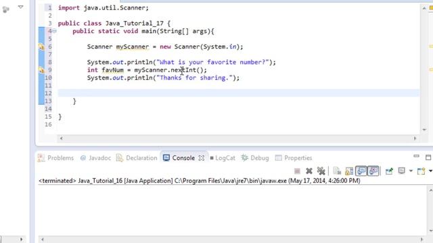Click the "What is your favorite number?" string
The width and height of the screenshot is (433, 243).
[212, 62]
